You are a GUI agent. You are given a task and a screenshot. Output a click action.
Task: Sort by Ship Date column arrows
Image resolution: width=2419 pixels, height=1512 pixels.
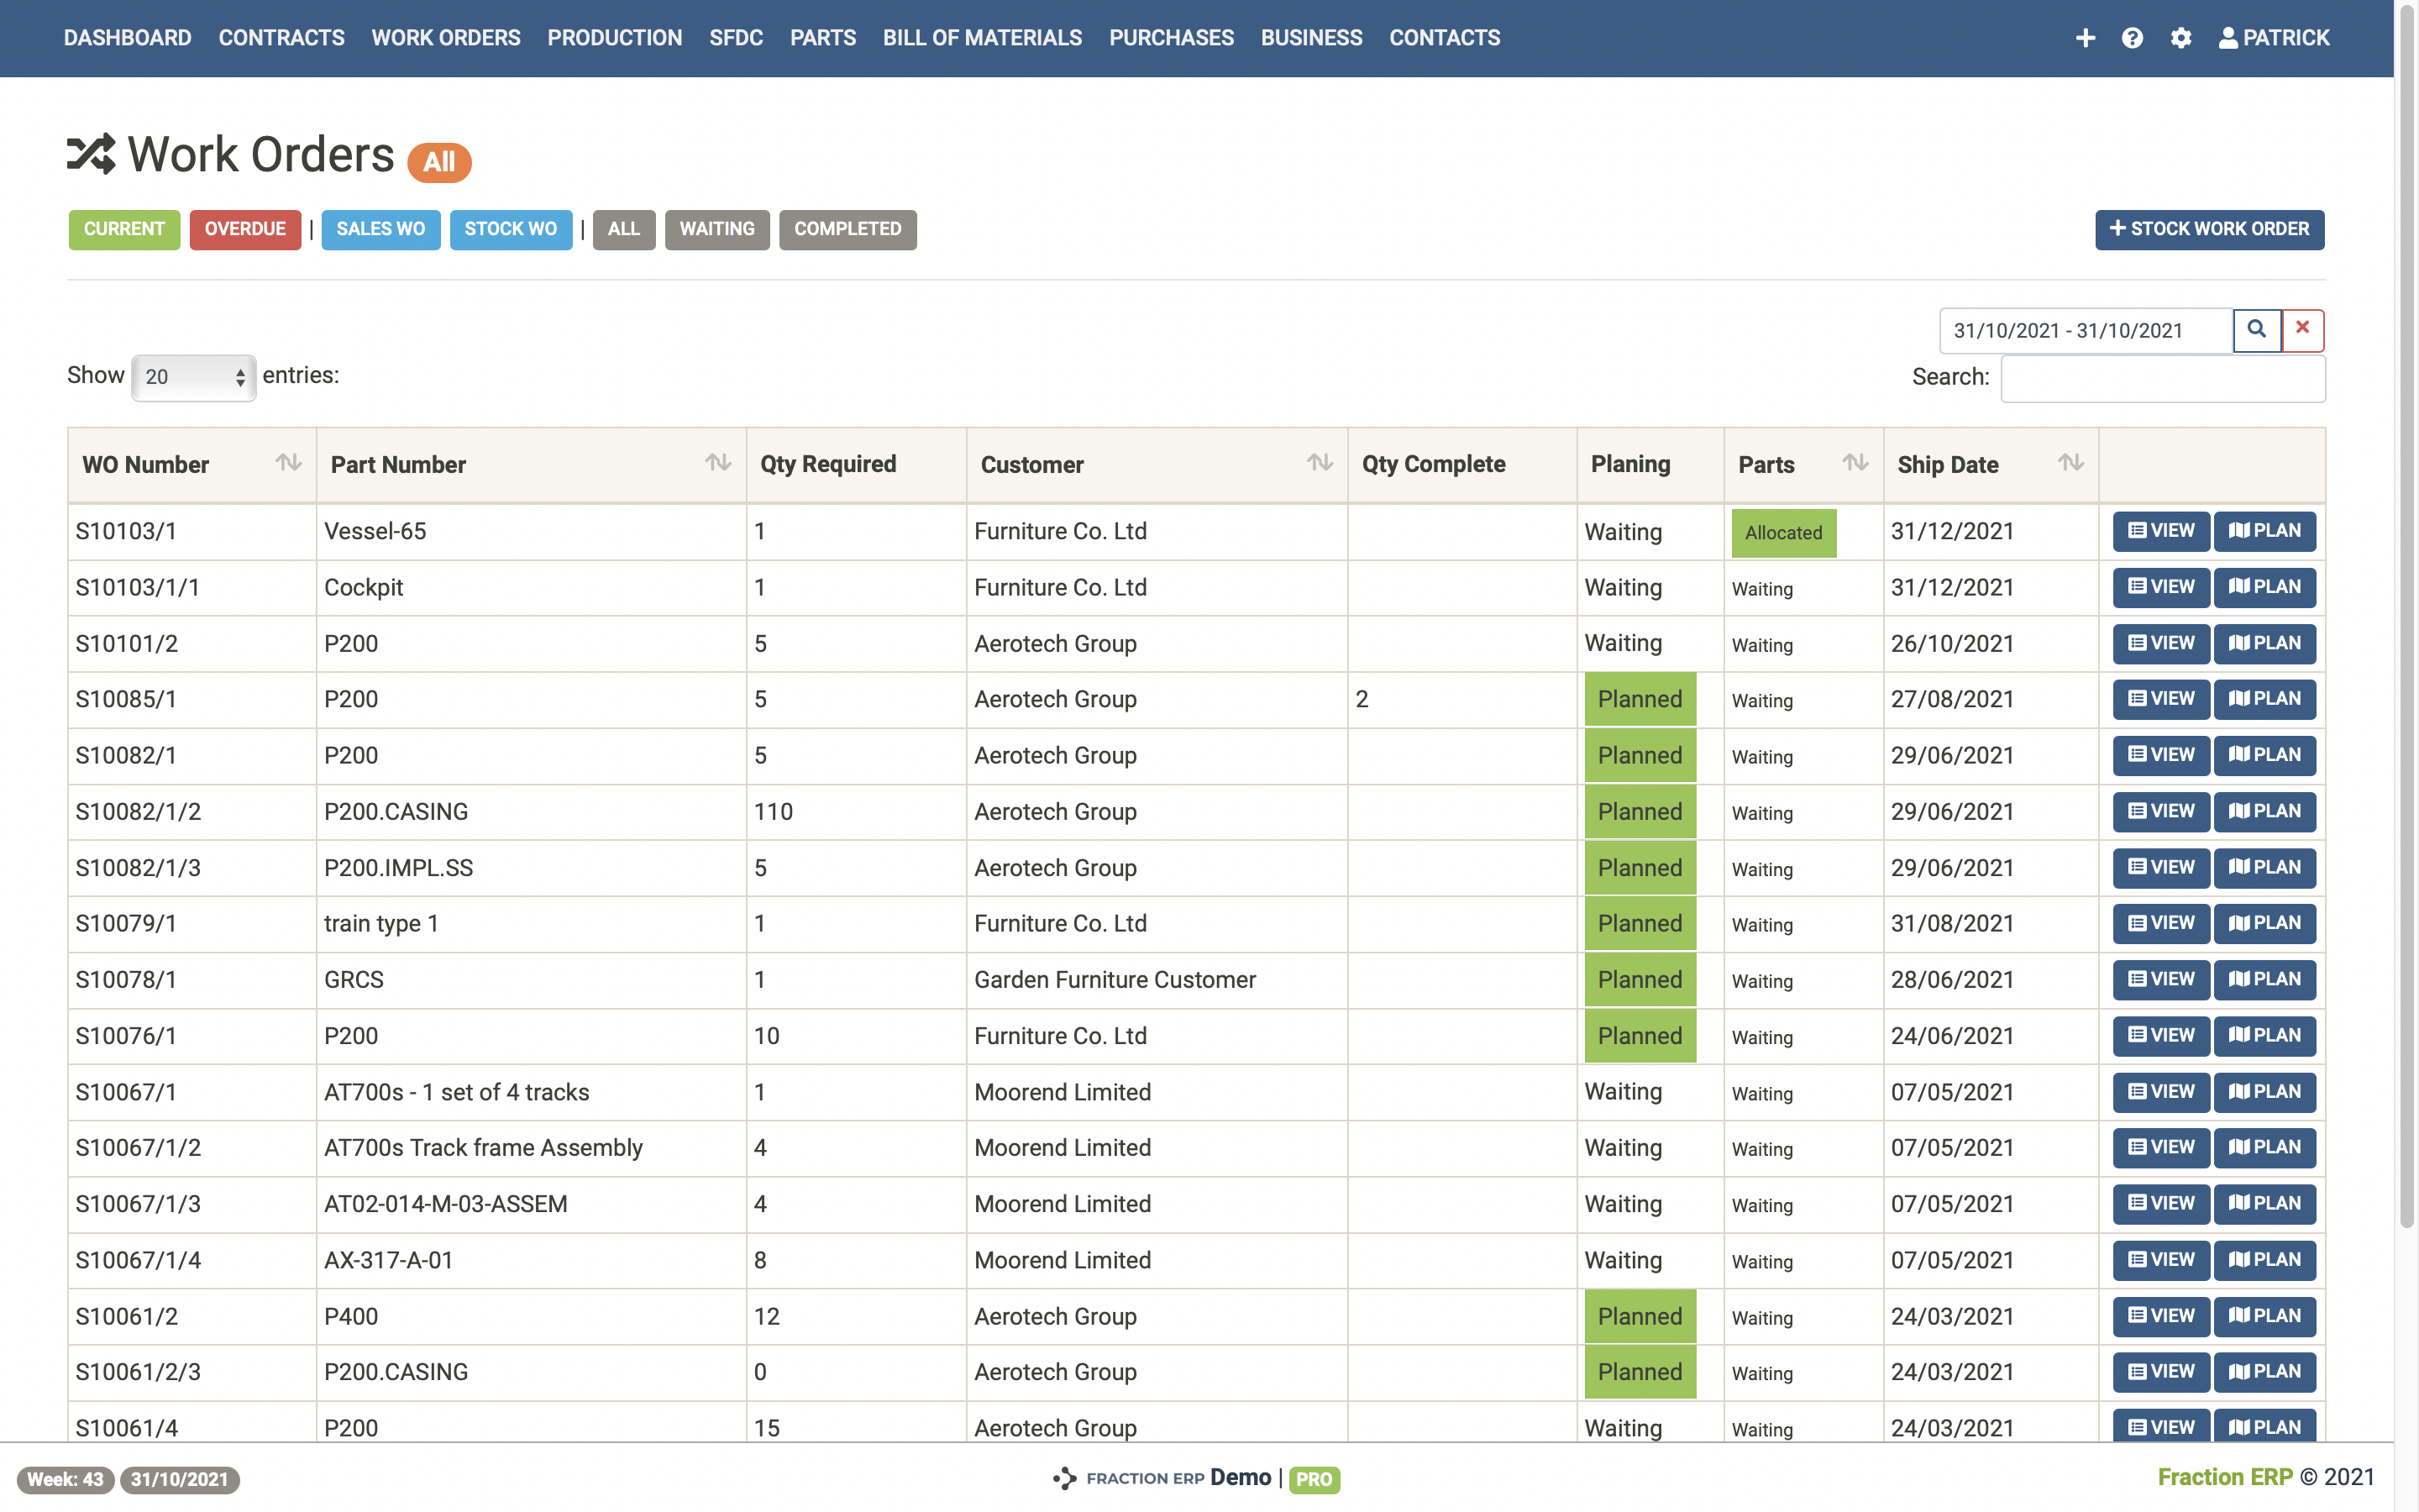pos(2070,463)
